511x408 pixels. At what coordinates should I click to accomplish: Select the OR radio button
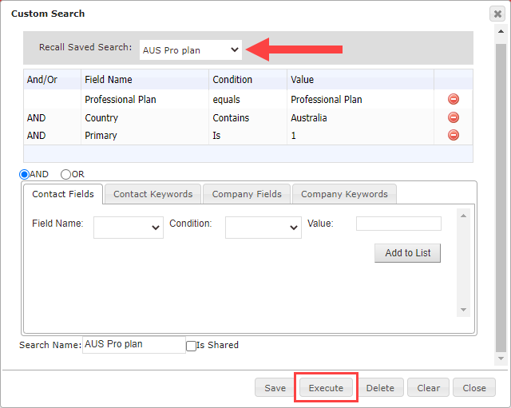[x=65, y=174]
